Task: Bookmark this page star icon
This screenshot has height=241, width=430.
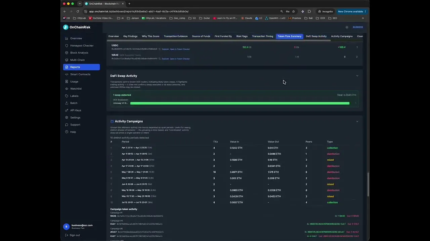Action: (x=293, y=11)
